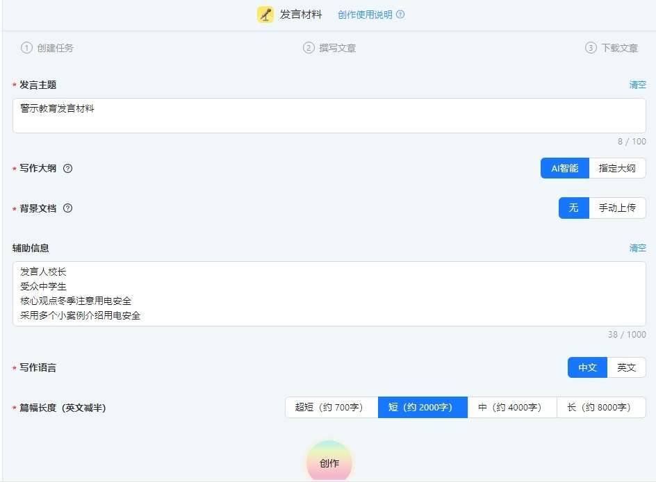The height and width of the screenshot is (482, 656).
Task: Click the yellow microphone 发言材料 icon
Action: click(265, 15)
